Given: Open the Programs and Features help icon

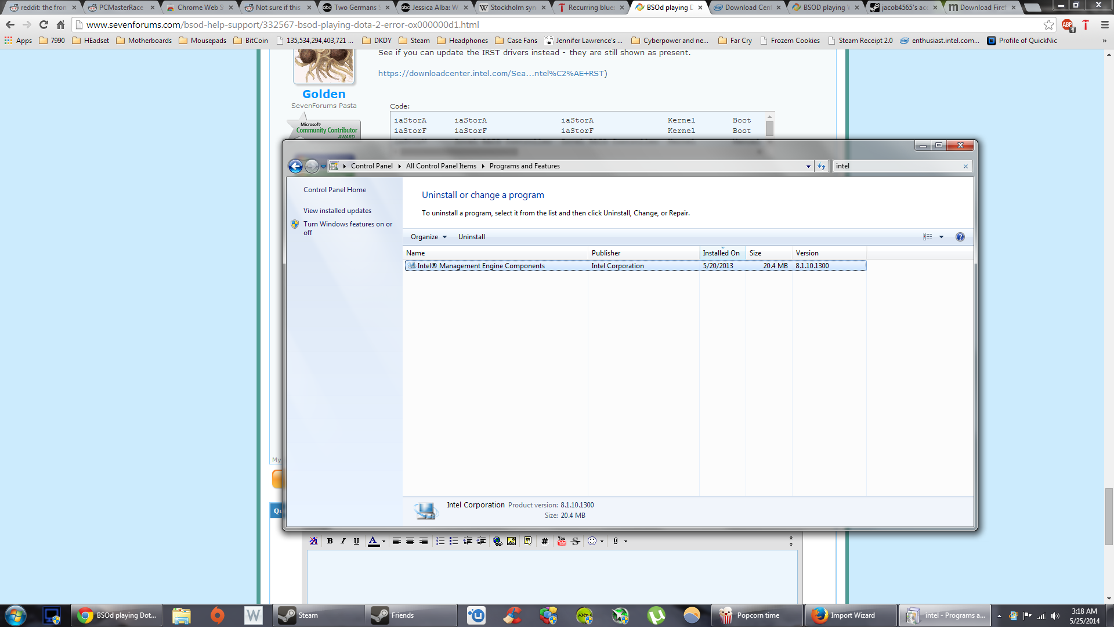Looking at the screenshot, I should click(x=960, y=237).
